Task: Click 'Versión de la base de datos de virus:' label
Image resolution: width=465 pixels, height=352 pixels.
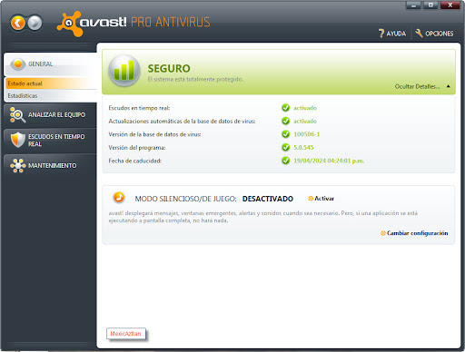Action: tap(154, 134)
